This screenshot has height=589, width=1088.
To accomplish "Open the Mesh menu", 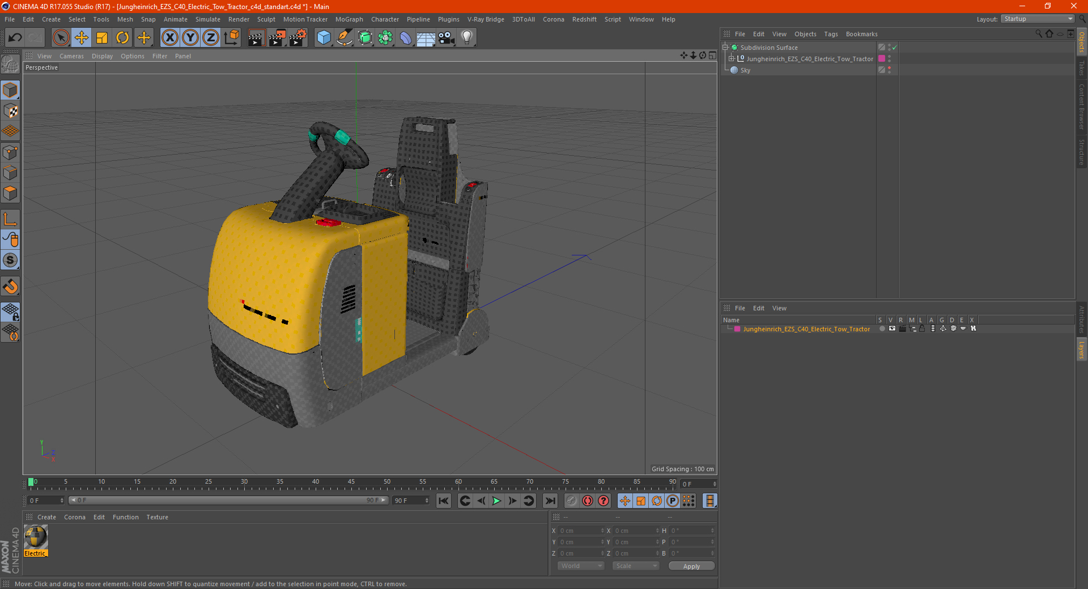I will pyautogui.click(x=125, y=19).
